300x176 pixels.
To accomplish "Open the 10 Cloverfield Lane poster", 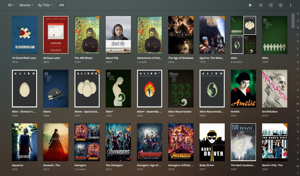I will tap(24, 35).
